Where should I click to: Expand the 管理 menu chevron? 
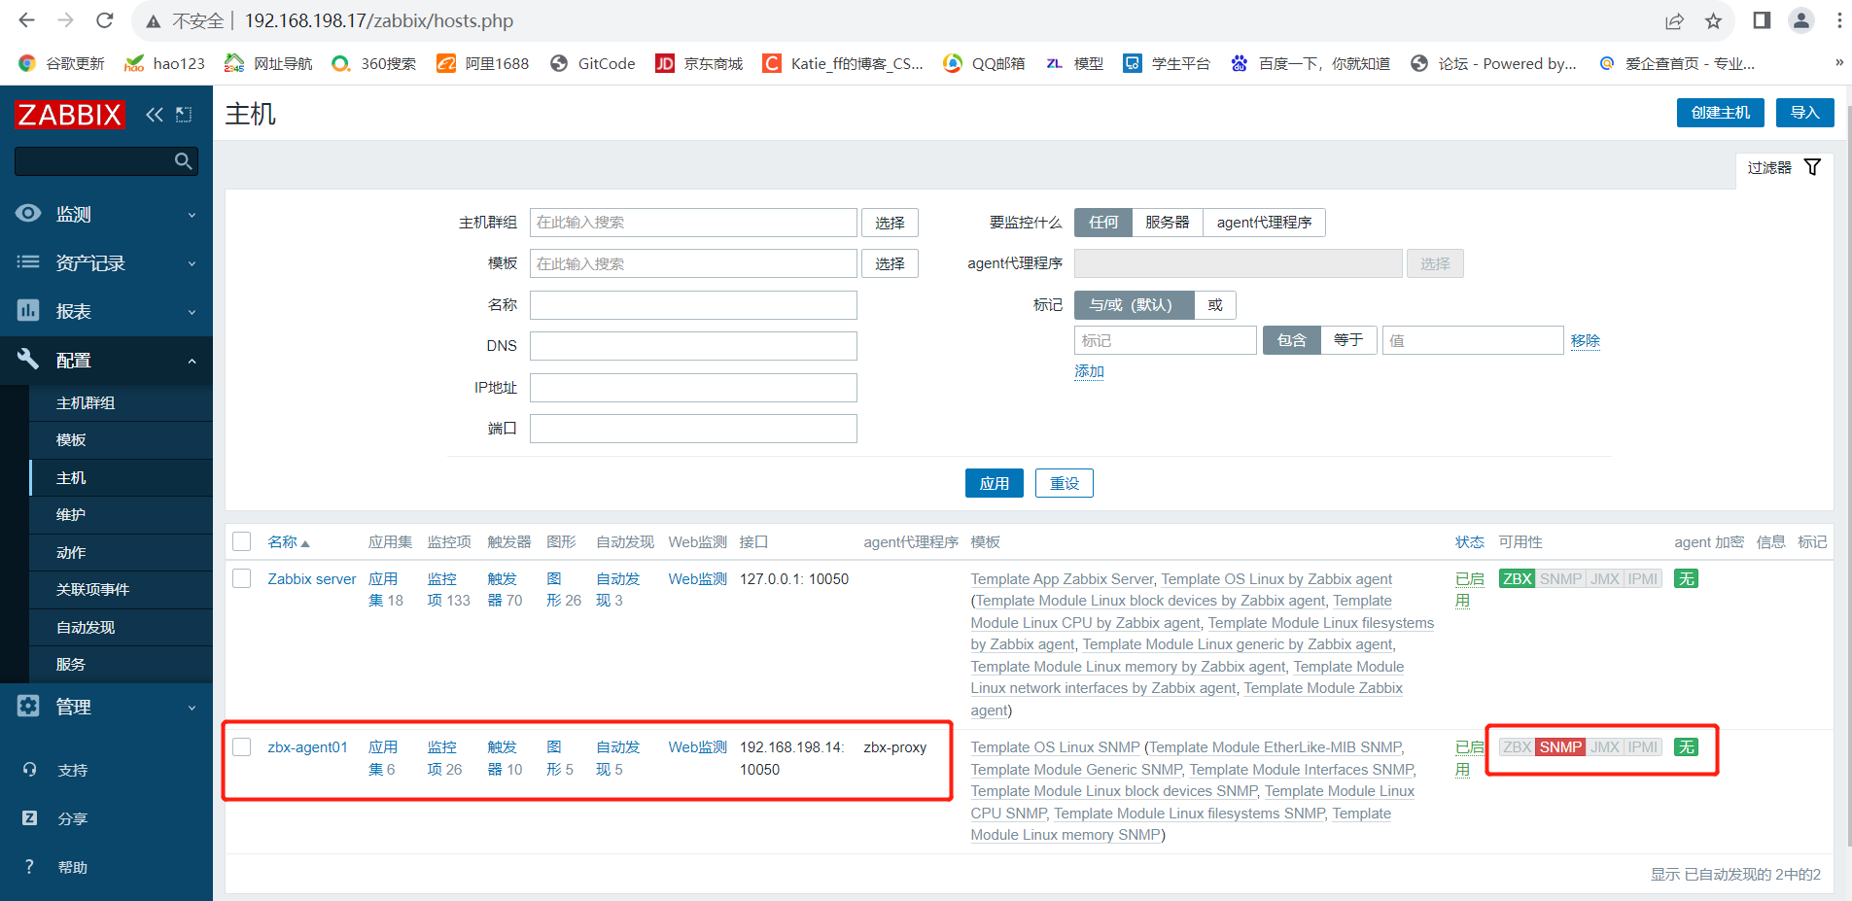[192, 708]
